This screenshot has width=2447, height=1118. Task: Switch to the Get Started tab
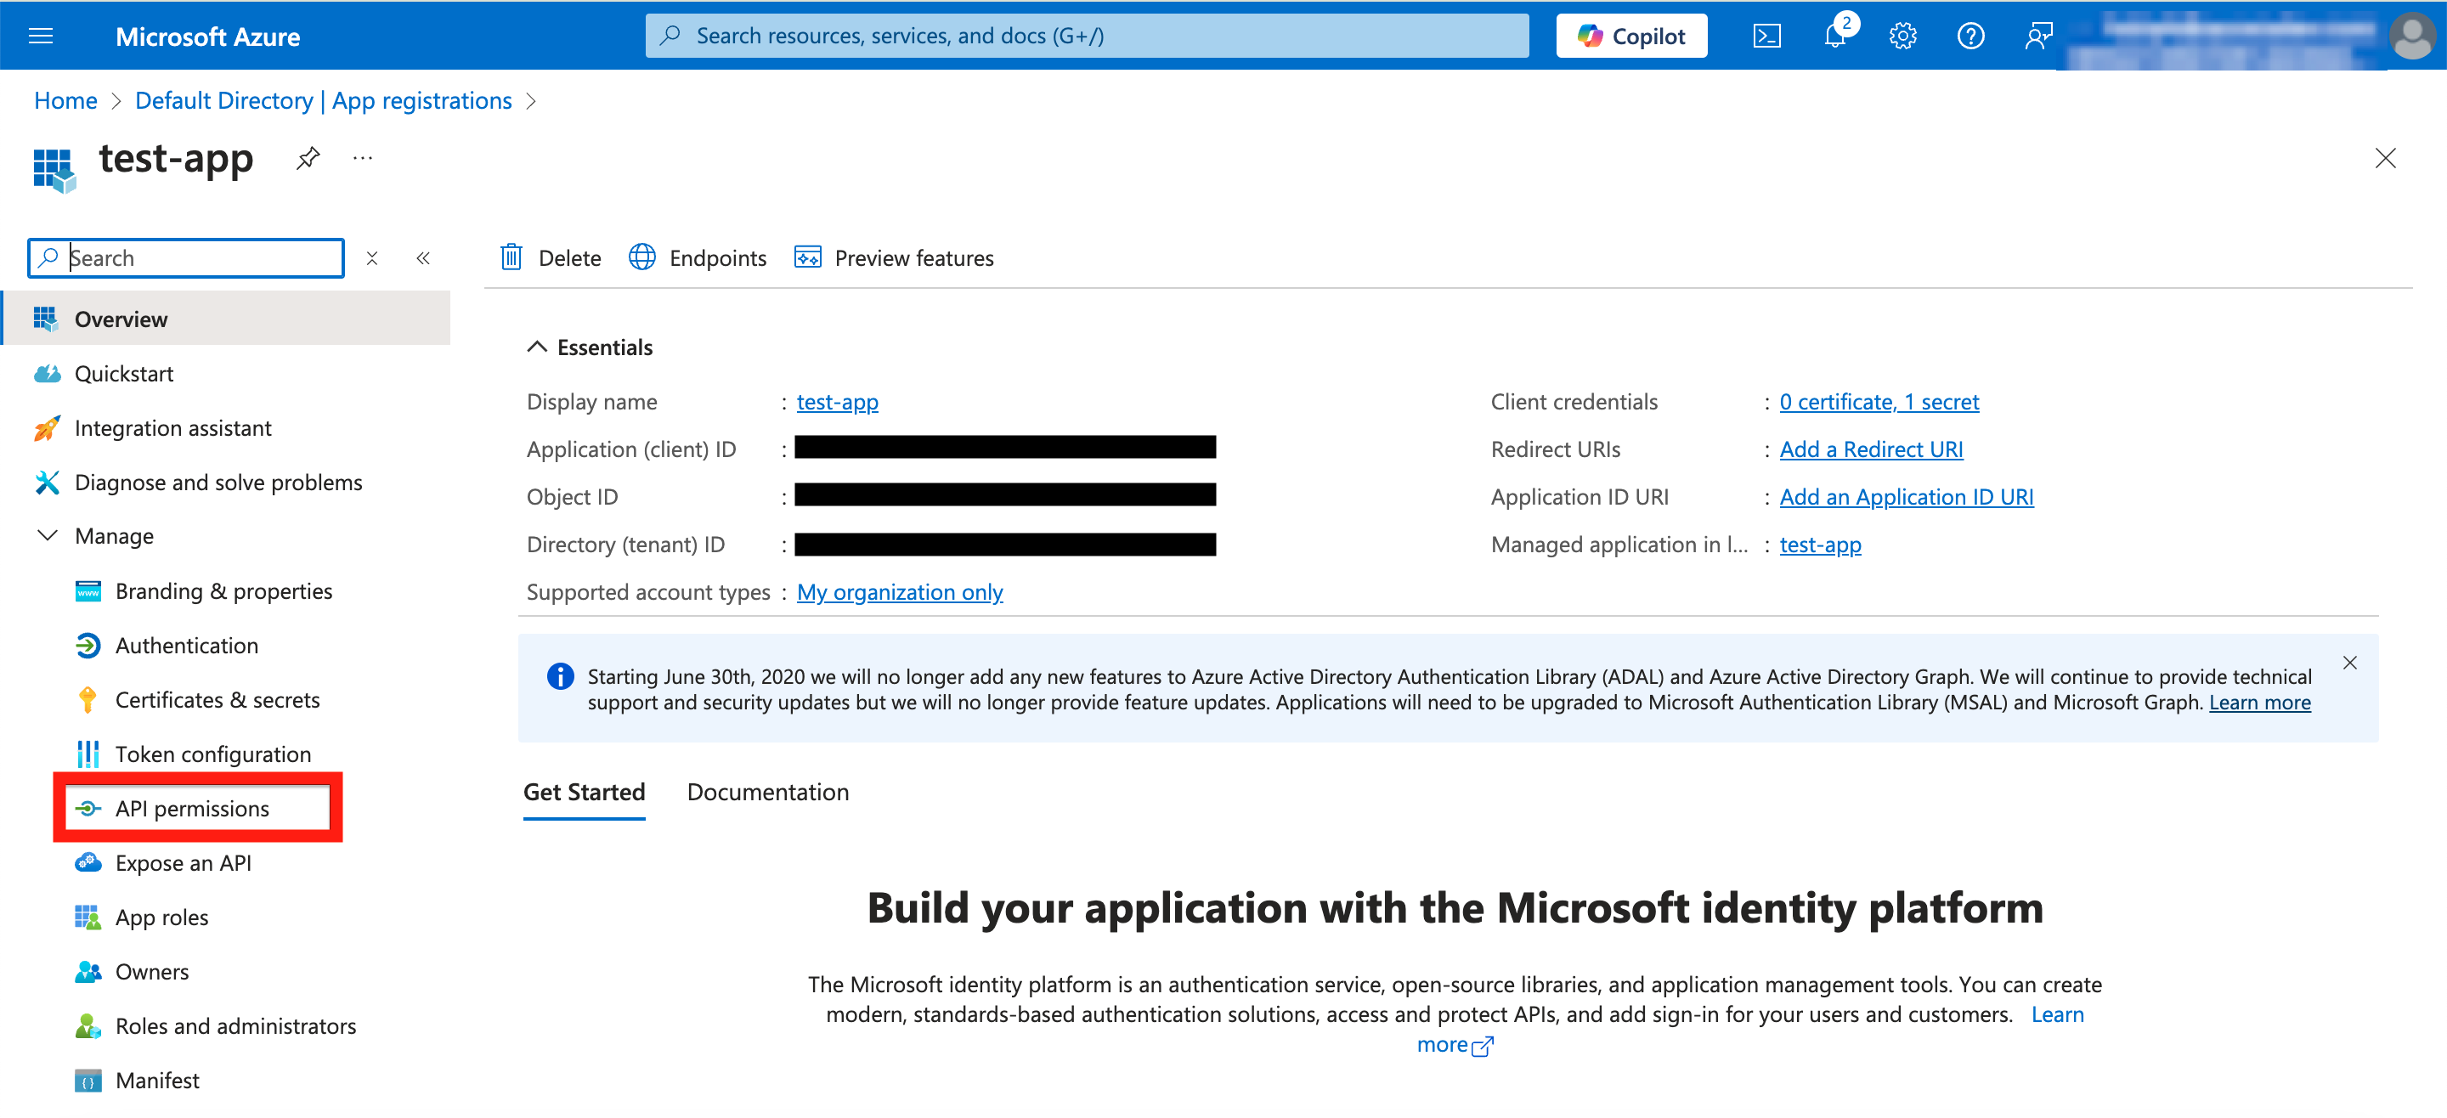[585, 792]
